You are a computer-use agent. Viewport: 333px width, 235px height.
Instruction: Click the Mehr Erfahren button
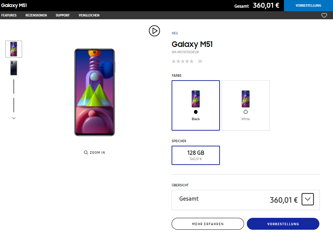click(x=208, y=224)
